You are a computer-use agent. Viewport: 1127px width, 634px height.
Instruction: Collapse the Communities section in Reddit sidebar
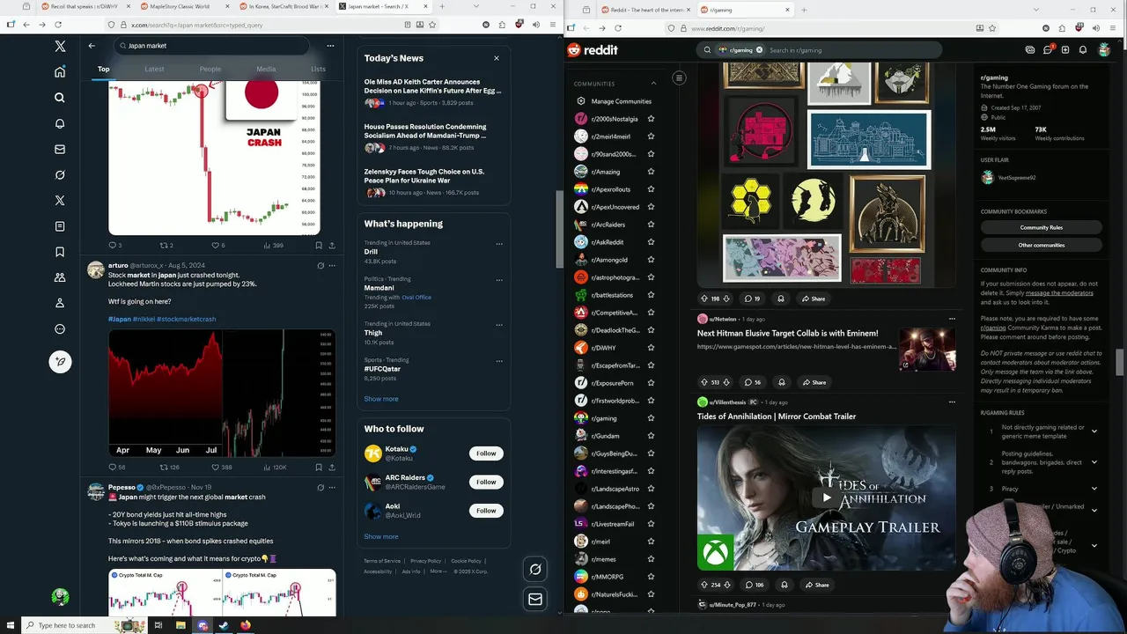click(x=653, y=84)
